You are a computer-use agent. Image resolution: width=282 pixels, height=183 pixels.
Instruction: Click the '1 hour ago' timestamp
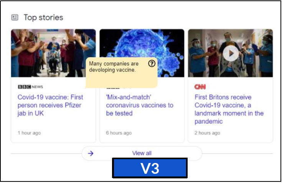coord(29,133)
